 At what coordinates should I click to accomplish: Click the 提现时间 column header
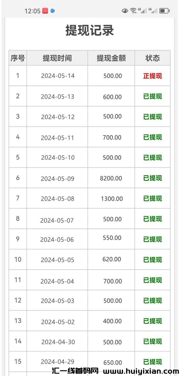pos(57,58)
